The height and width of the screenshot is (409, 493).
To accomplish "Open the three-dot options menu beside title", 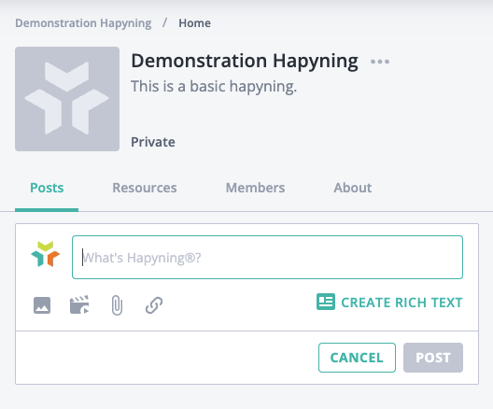I will pos(380,62).
